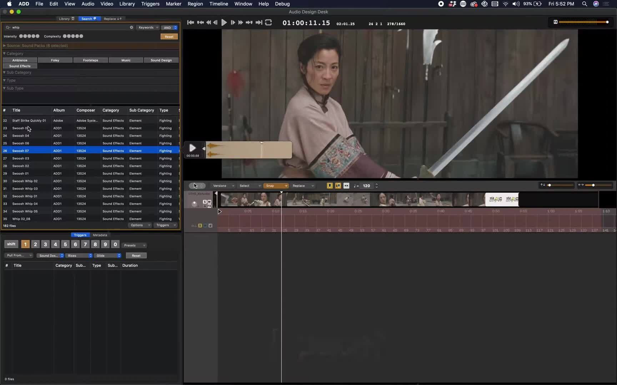Screen dimensions: 617x385
Task: Open the FX button on video track
Action: [209, 206]
